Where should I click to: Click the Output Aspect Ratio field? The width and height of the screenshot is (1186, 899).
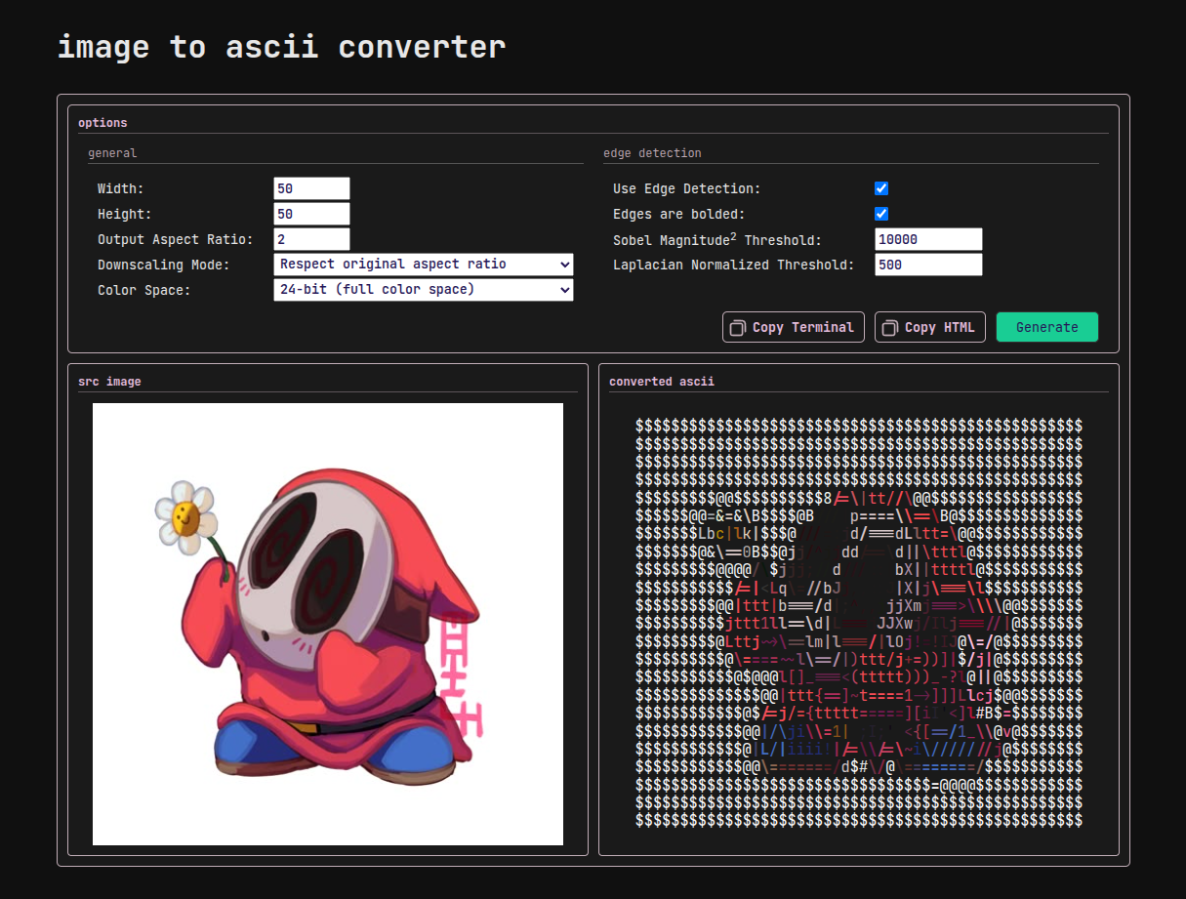(x=311, y=239)
